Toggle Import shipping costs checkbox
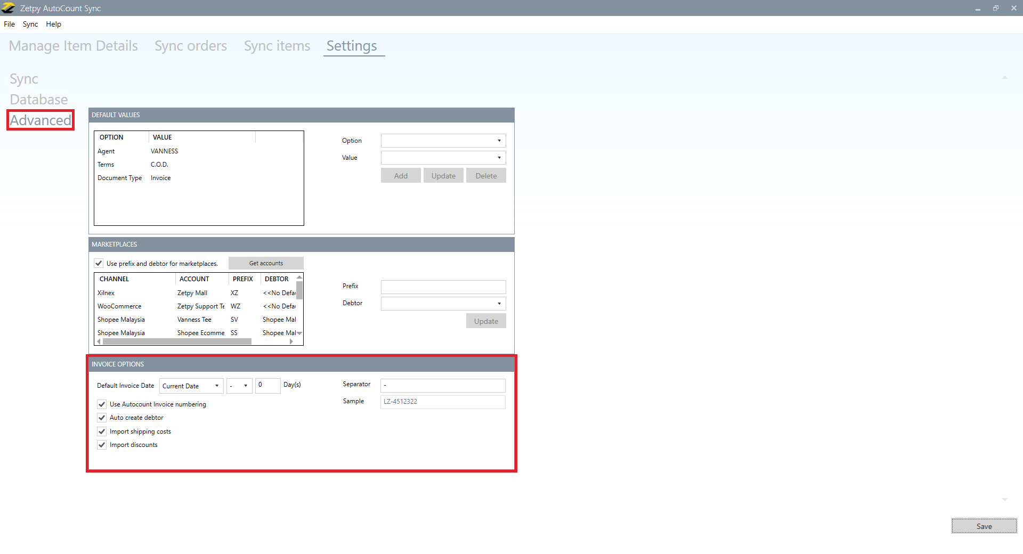Screen dimensions: 1023x554 [x=102, y=431]
